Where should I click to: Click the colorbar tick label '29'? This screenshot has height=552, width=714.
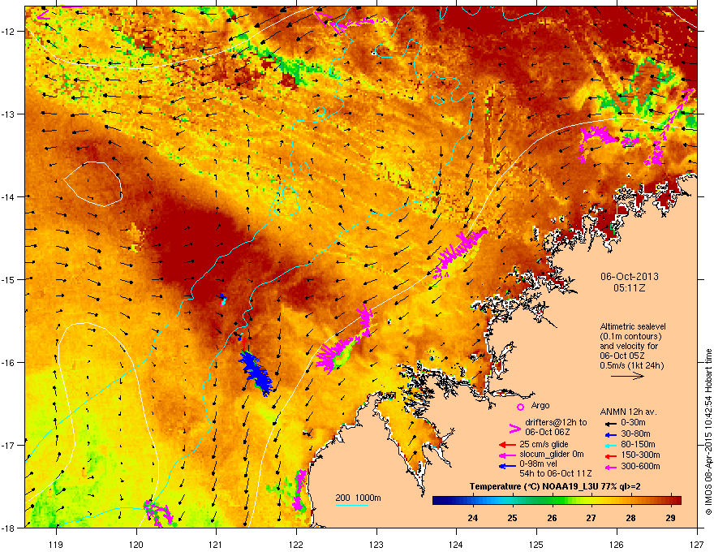[x=670, y=518]
